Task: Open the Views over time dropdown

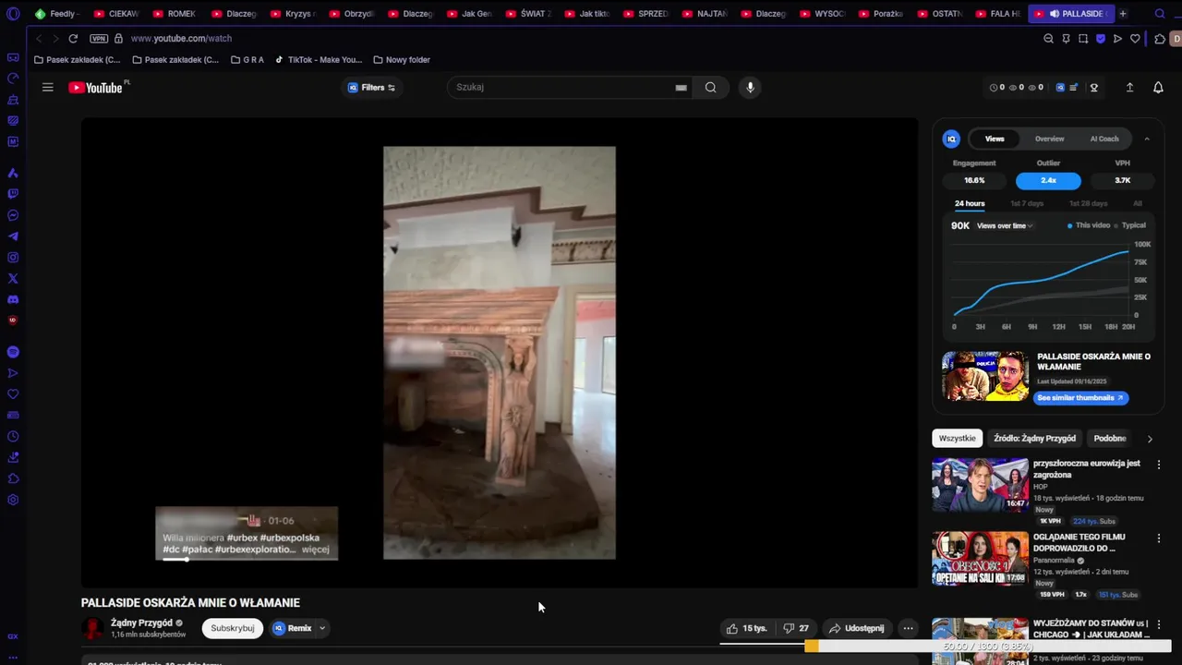Action: [1005, 225]
